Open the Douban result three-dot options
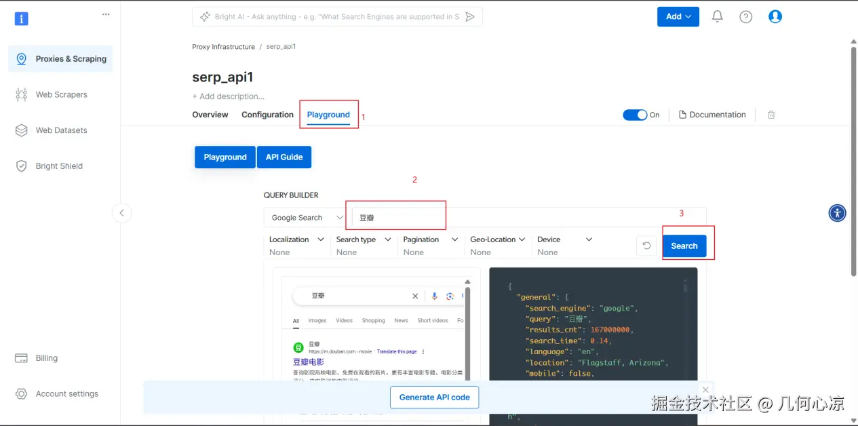Viewport: 858px width, 426px height. [423, 351]
